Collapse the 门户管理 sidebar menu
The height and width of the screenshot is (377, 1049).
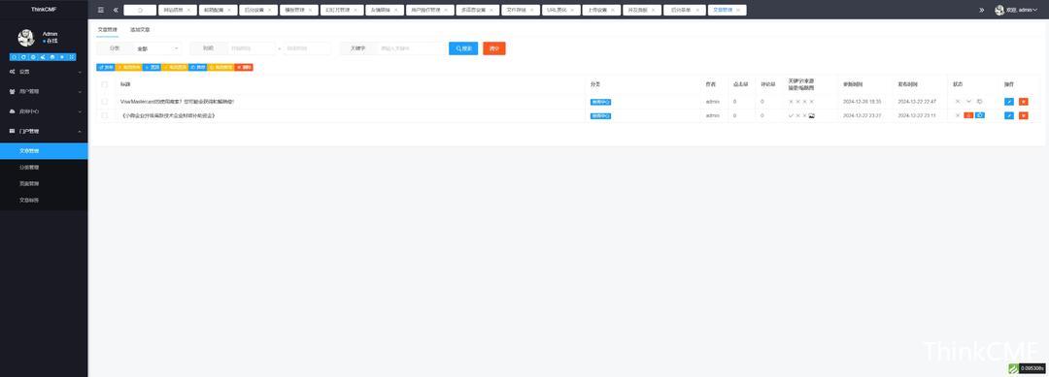(x=44, y=132)
